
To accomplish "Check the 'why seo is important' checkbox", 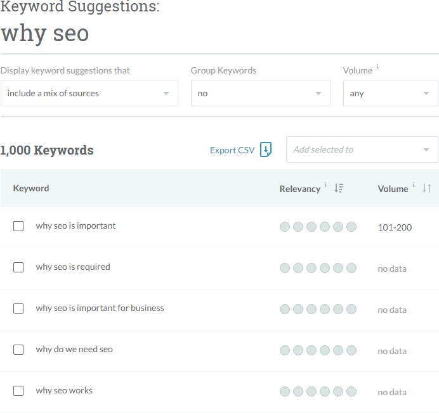I will point(18,226).
